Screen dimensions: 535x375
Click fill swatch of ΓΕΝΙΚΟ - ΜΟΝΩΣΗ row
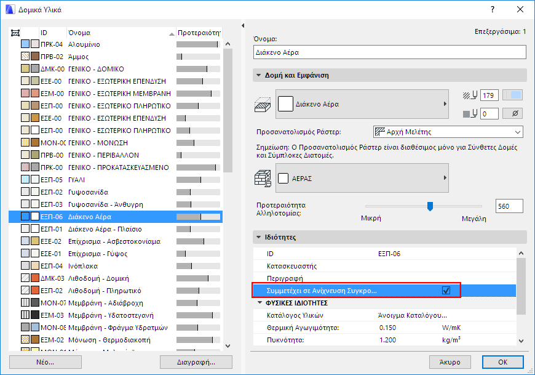click(25, 143)
